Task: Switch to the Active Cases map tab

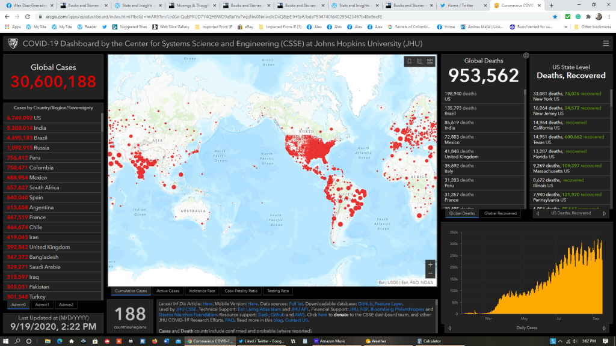Action: coord(168,291)
